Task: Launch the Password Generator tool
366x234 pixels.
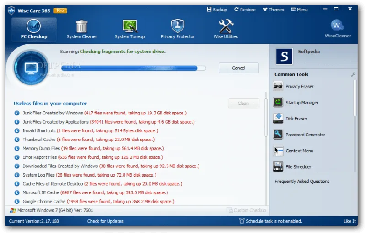Action: point(299,135)
